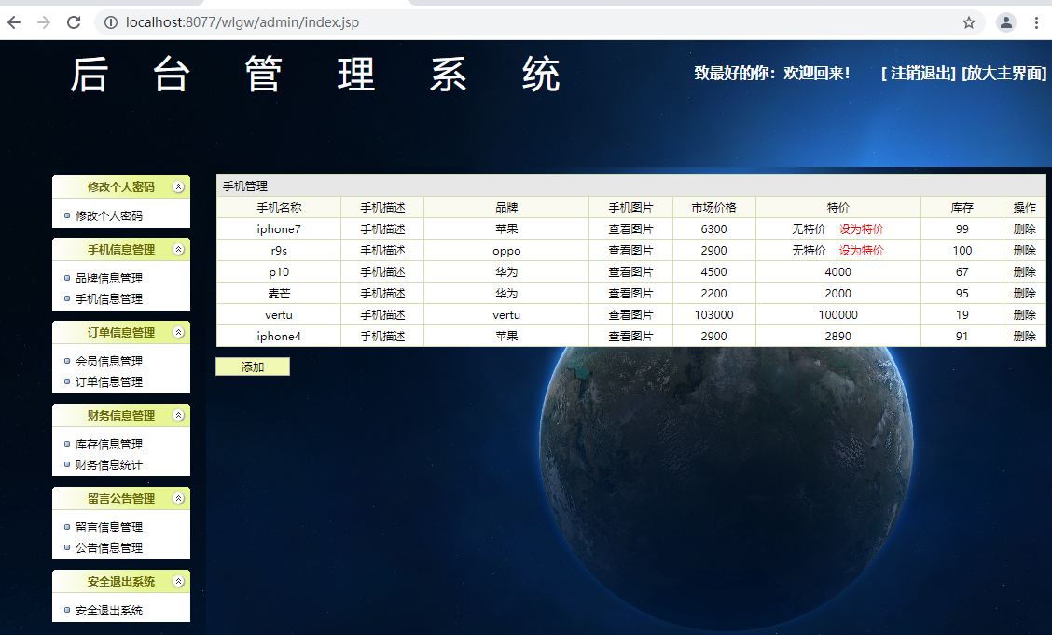1052x635 pixels.
Task: View 查看图片 for iphone7
Action: (x=630, y=229)
